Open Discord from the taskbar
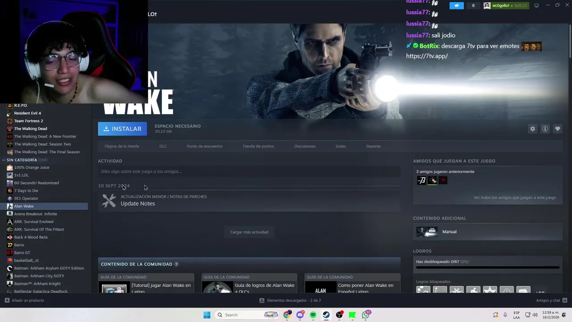Image resolution: width=572 pixels, height=322 pixels. 300,315
